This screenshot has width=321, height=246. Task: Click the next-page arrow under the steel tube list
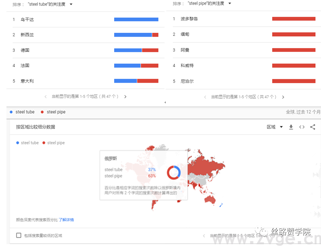click(125, 97)
